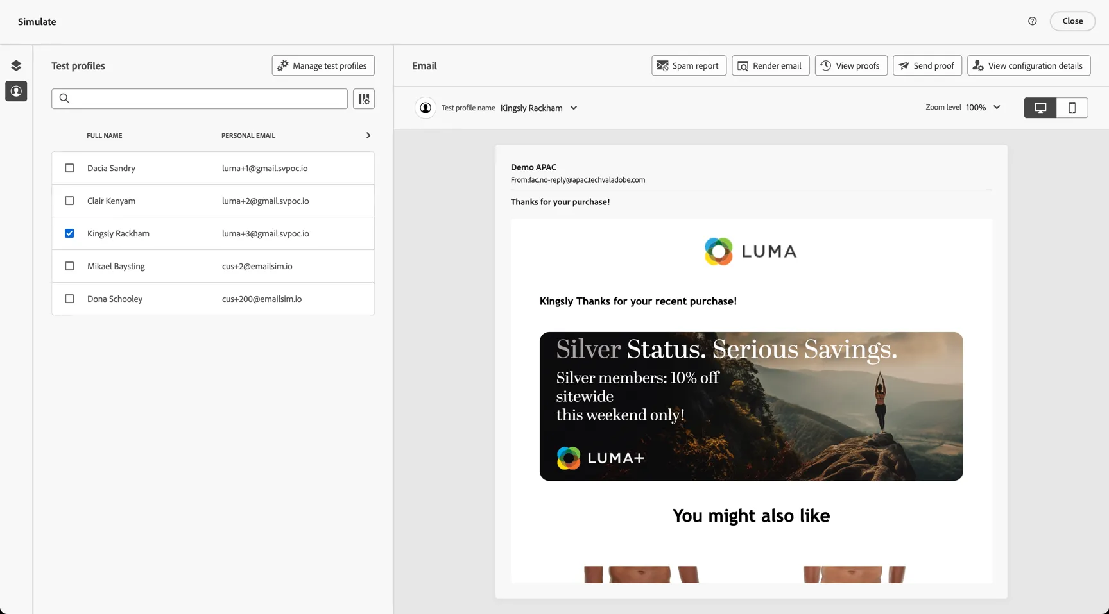
Task: Focus the test profiles search field
Action: pos(200,99)
